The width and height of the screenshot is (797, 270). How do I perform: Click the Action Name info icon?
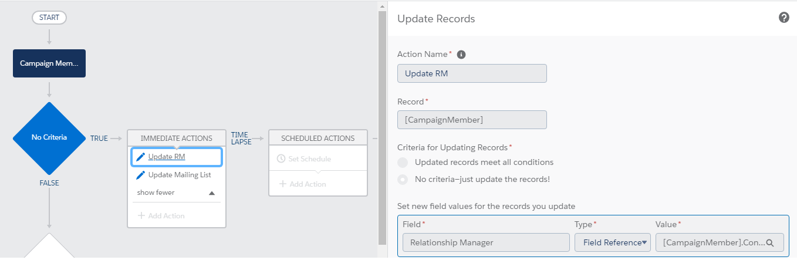click(x=461, y=55)
